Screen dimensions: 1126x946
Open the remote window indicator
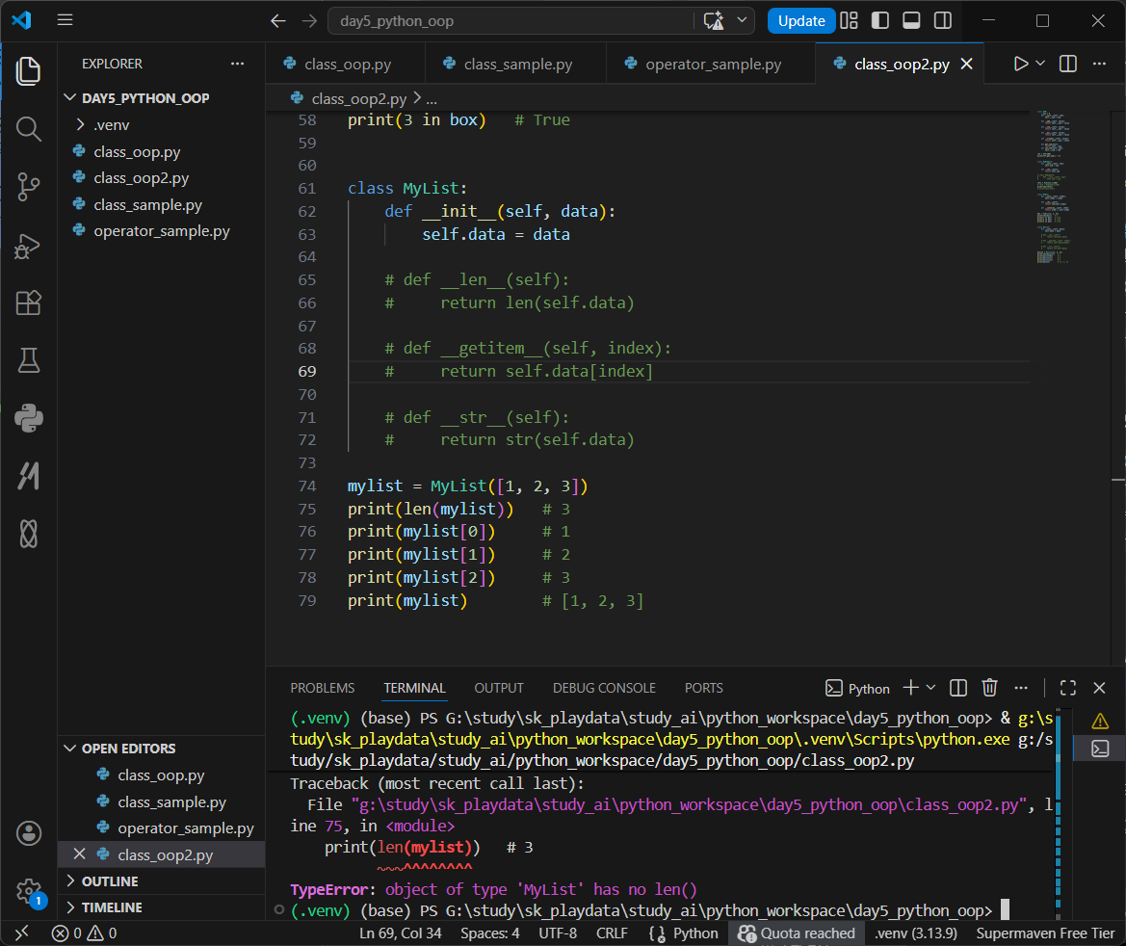pyautogui.click(x=22, y=933)
